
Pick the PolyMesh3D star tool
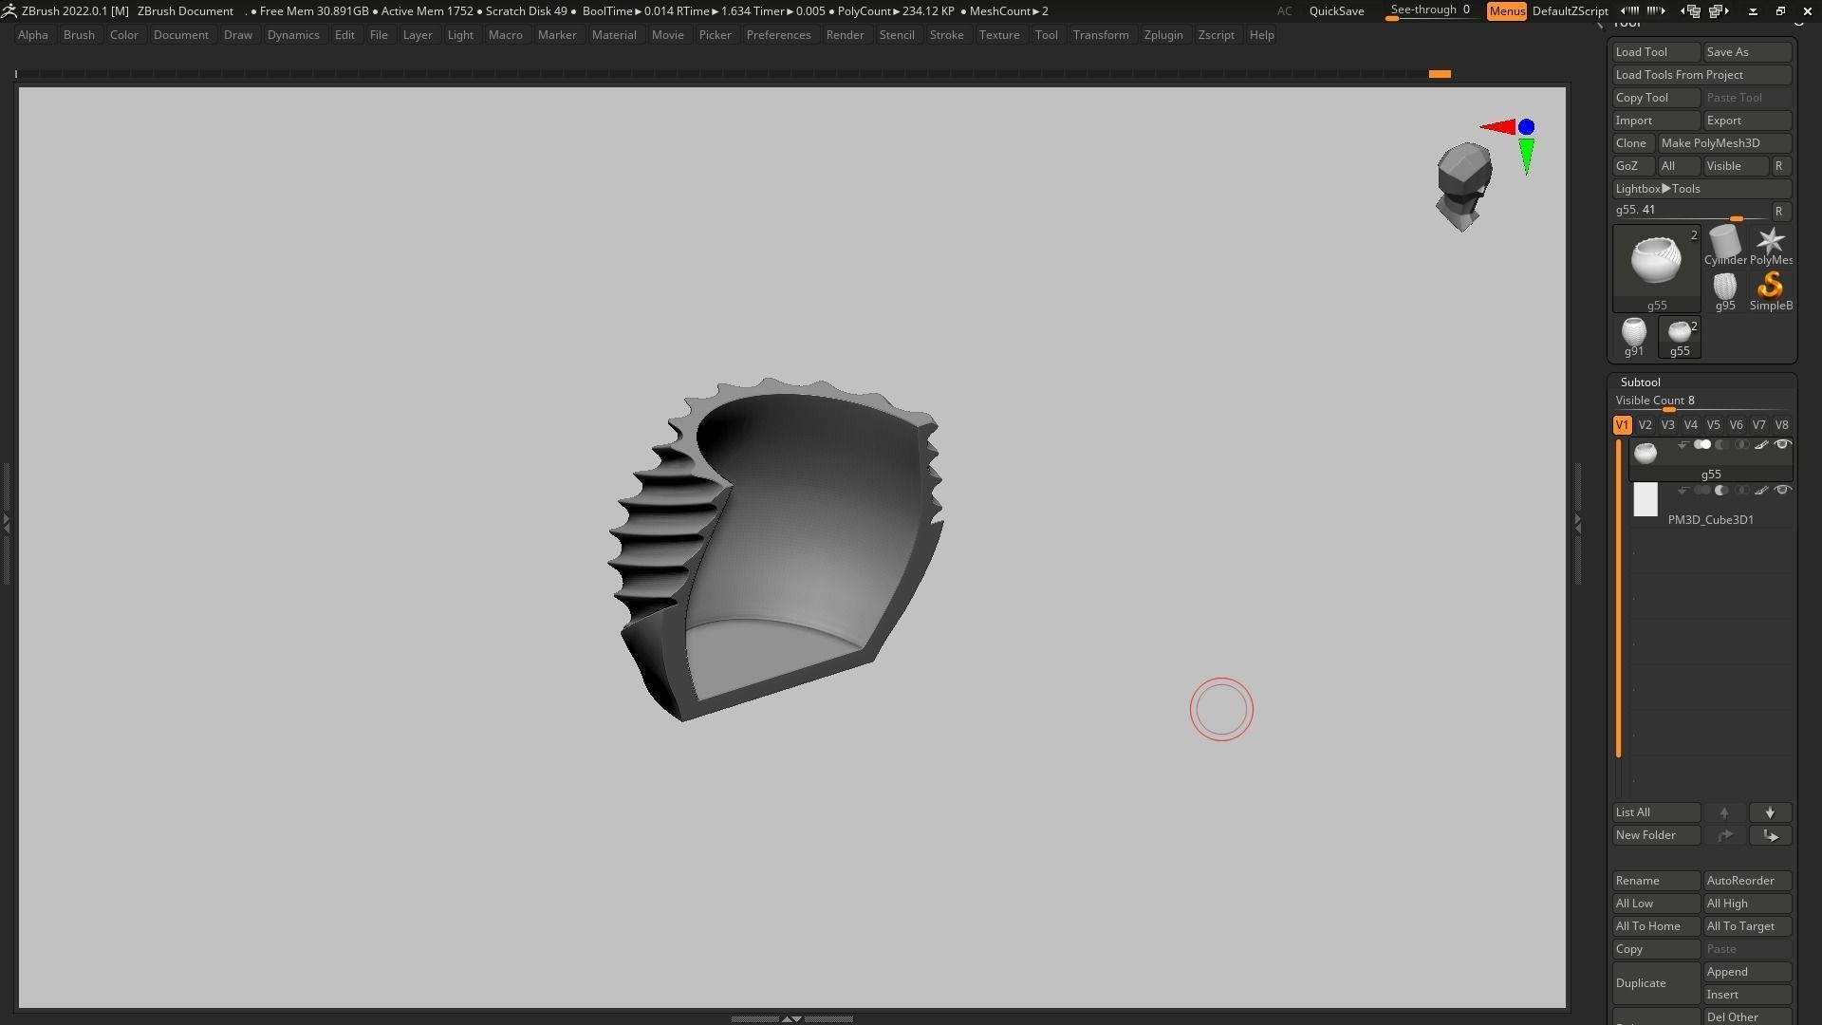tap(1770, 243)
